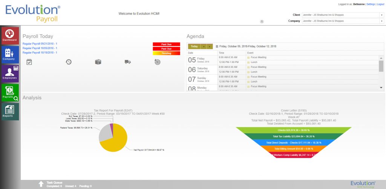Image resolution: width=386 pixels, height=189 pixels.
Task: Go to the Employees module
Action: coord(10,73)
